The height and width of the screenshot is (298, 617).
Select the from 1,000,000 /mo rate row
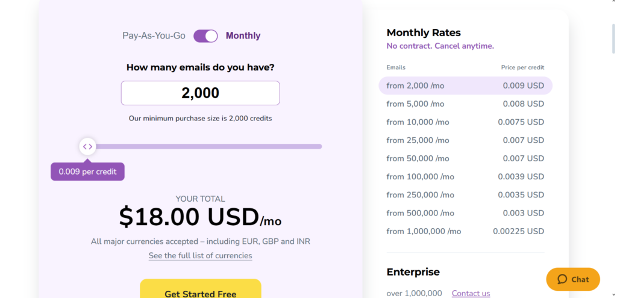click(x=466, y=231)
